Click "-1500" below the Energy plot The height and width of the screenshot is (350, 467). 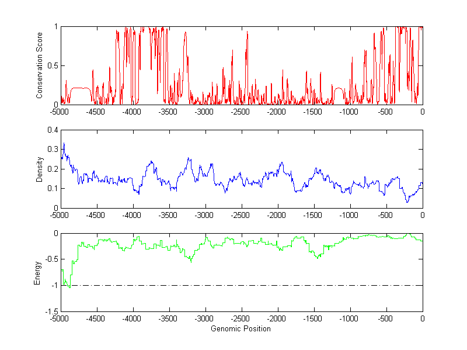(x=313, y=318)
